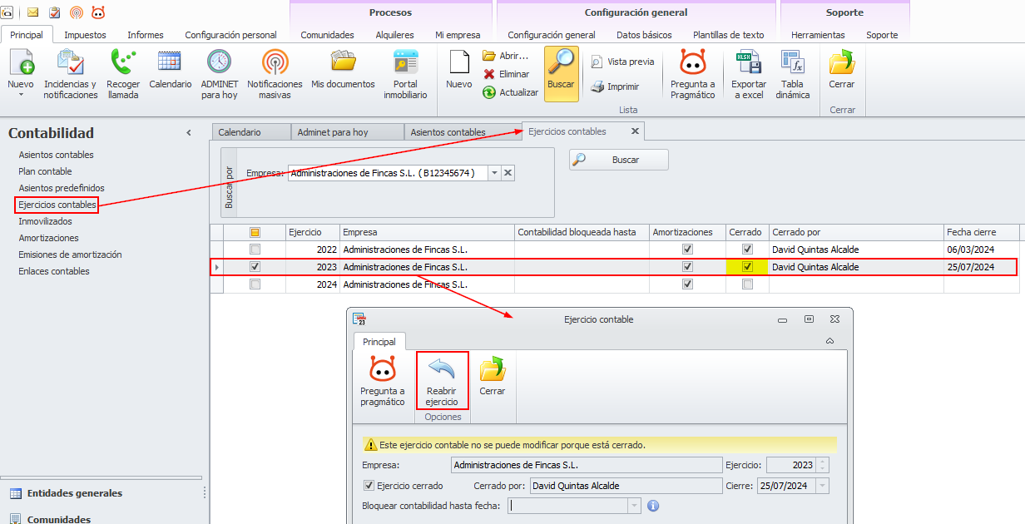Toggle Cerrado checkbox for 2024

coord(747,284)
